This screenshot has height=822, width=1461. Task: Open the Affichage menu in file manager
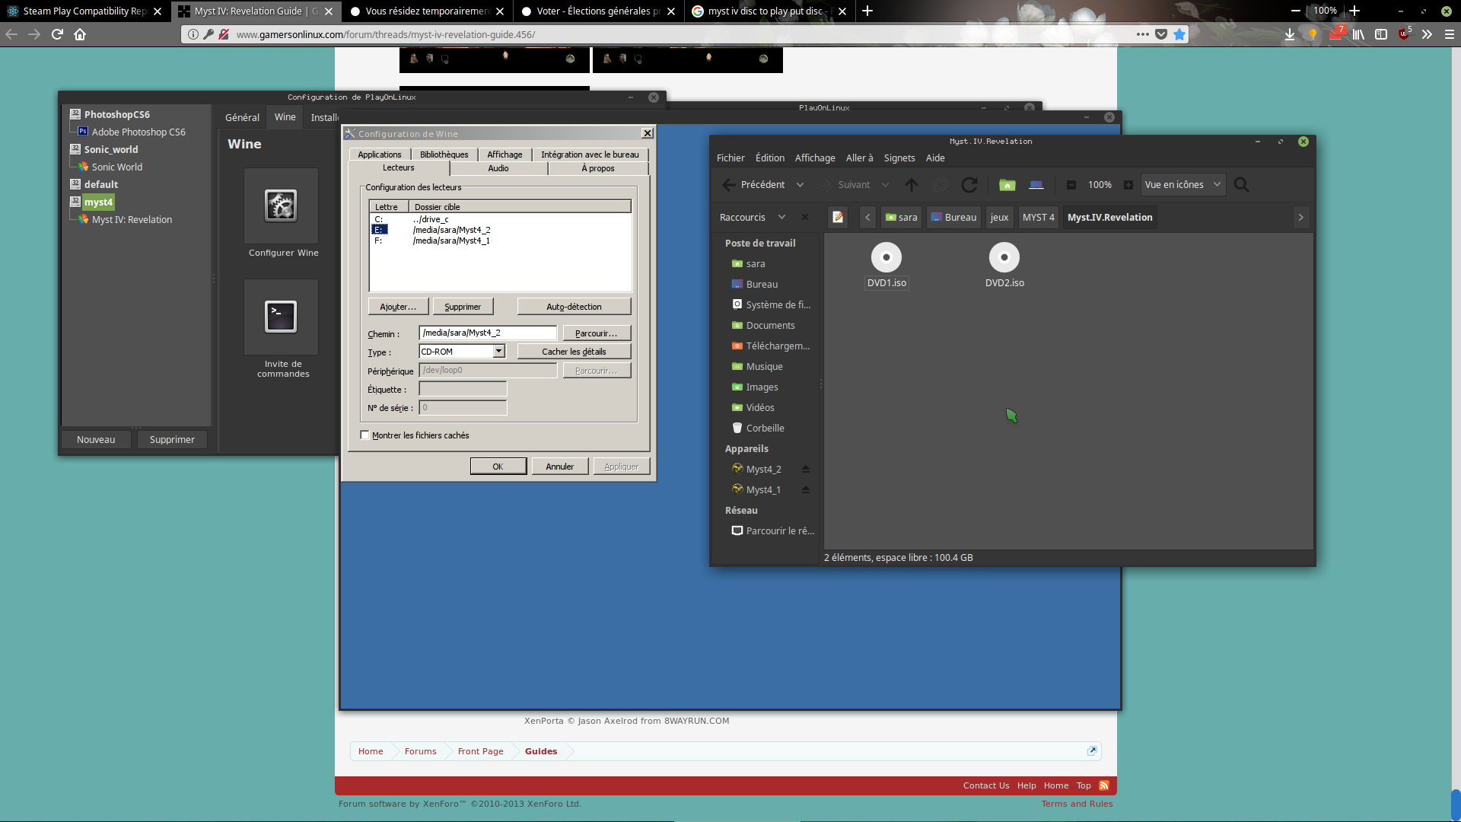tap(815, 158)
